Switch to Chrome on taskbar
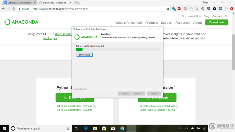235x132 pixels. [x=122, y=129]
